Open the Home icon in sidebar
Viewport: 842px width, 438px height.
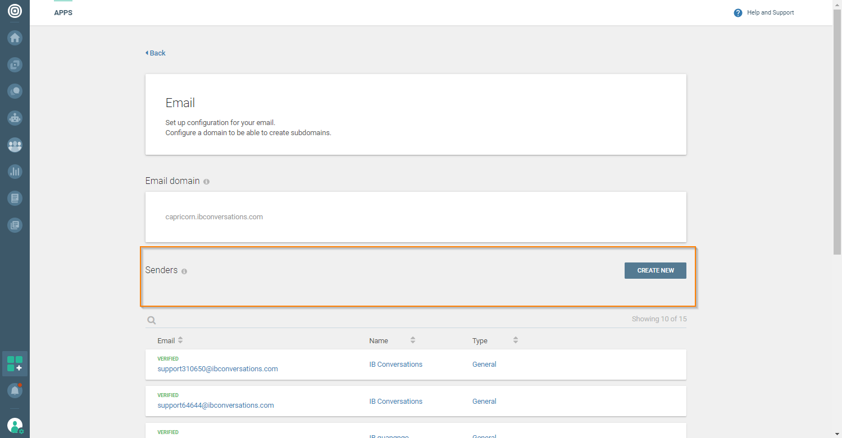tap(15, 38)
